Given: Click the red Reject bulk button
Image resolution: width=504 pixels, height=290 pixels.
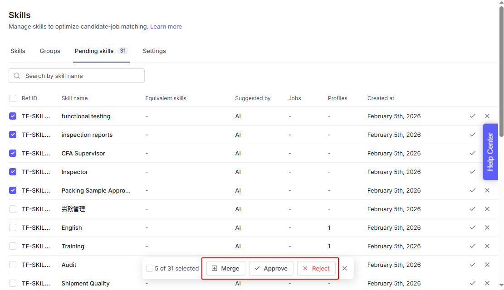Looking at the screenshot, I should [316, 268].
